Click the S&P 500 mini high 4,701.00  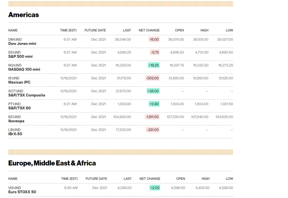point(202,52)
